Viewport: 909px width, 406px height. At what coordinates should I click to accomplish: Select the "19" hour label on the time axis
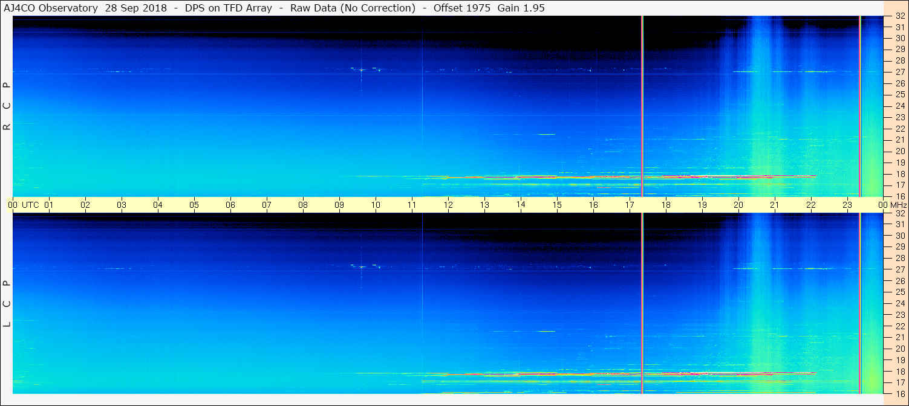click(x=702, y=205)
